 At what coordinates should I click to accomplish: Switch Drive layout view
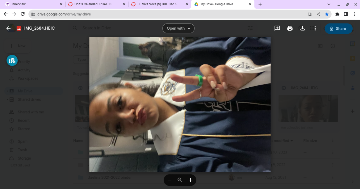click(320, 46)
